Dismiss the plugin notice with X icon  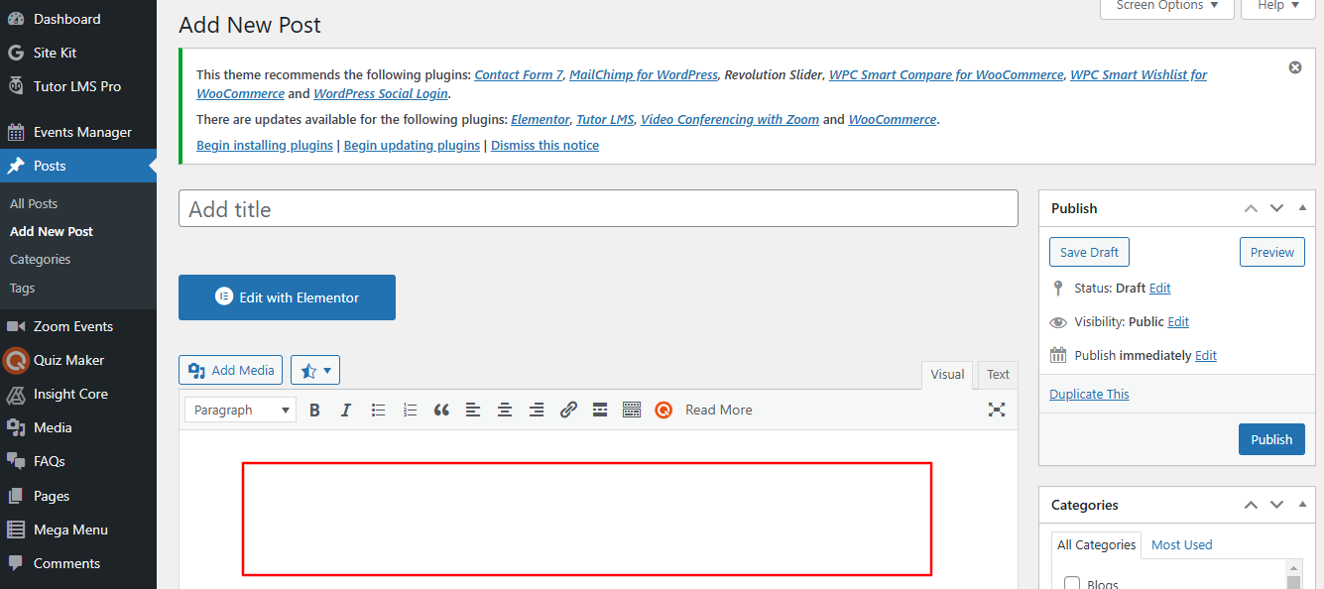pyautogui.click(x=1294, y=67)
